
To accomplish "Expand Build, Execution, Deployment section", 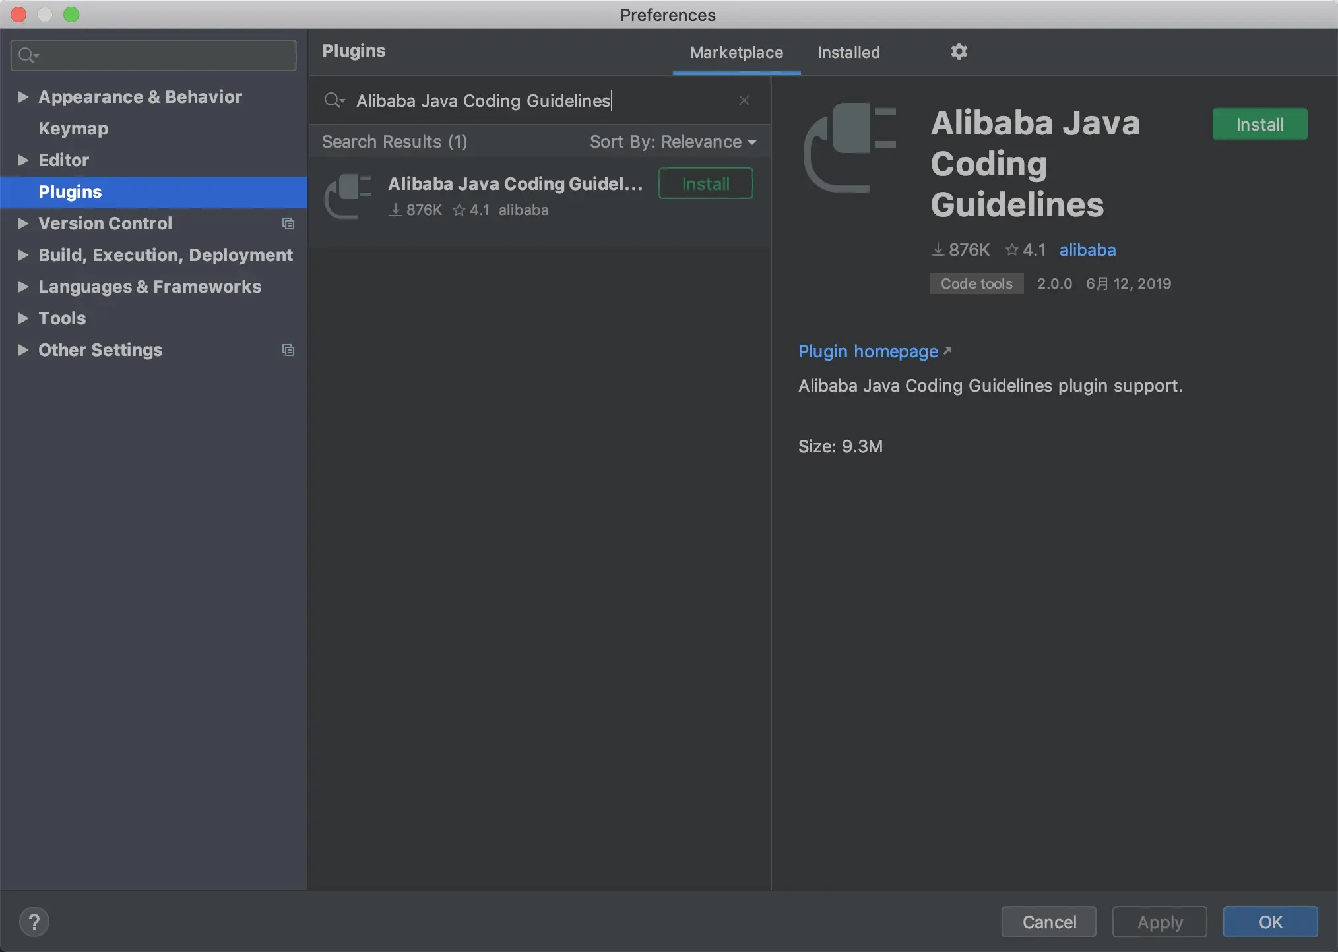I will pos(23,255).
